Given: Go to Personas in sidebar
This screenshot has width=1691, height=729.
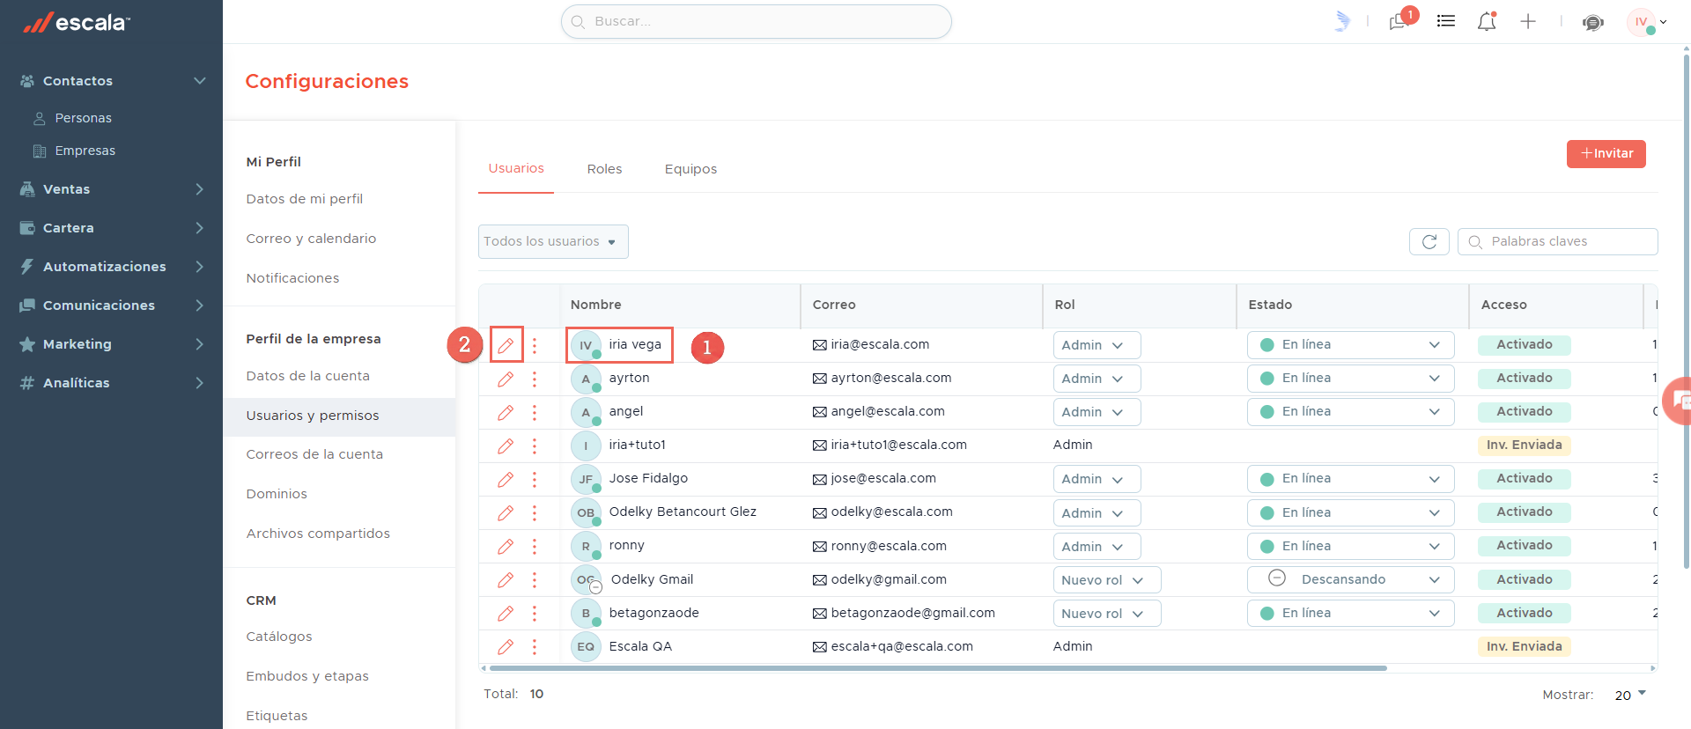Looking at the screenshot, I should (x=83, y=118).
